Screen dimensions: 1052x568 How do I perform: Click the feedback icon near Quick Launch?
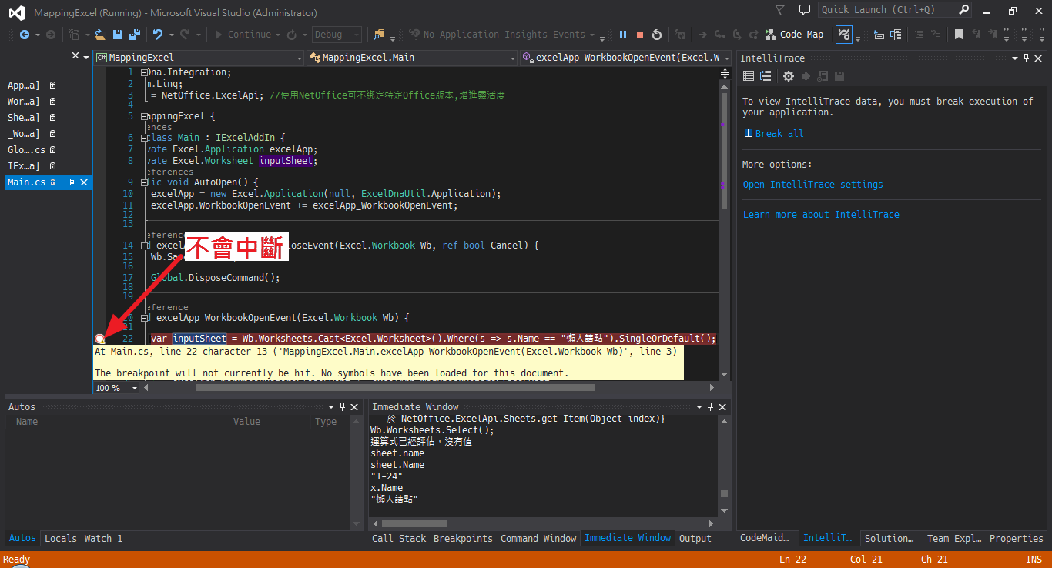coord(805,10)
